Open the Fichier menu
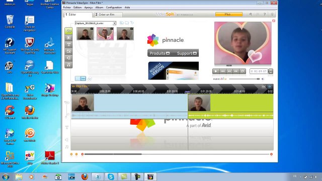This screenshot has width=322, height=181. (67, 8)
